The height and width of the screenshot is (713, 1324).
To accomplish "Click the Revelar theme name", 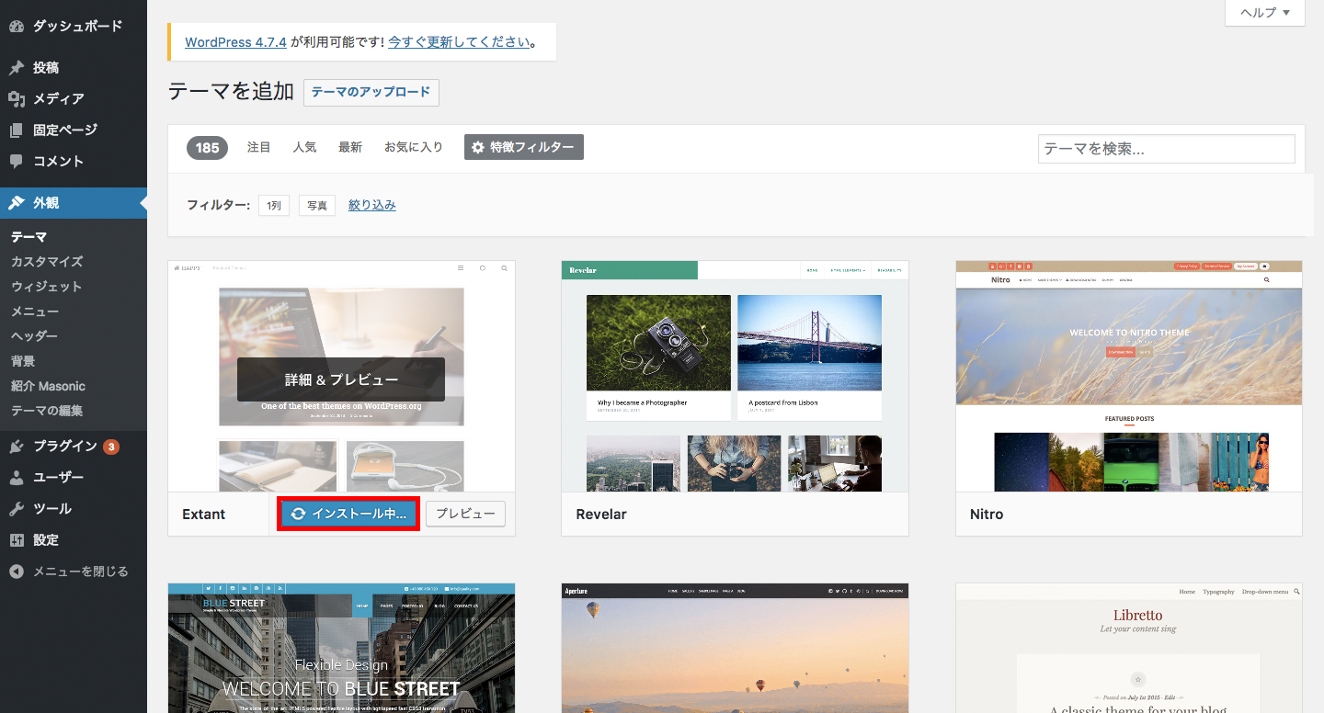I will pyautogui.click(x=601, y=515).
